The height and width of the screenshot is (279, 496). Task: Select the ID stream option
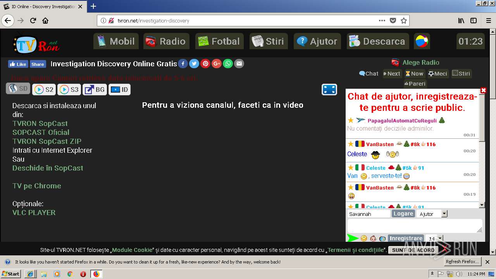[x=119, y=90]
